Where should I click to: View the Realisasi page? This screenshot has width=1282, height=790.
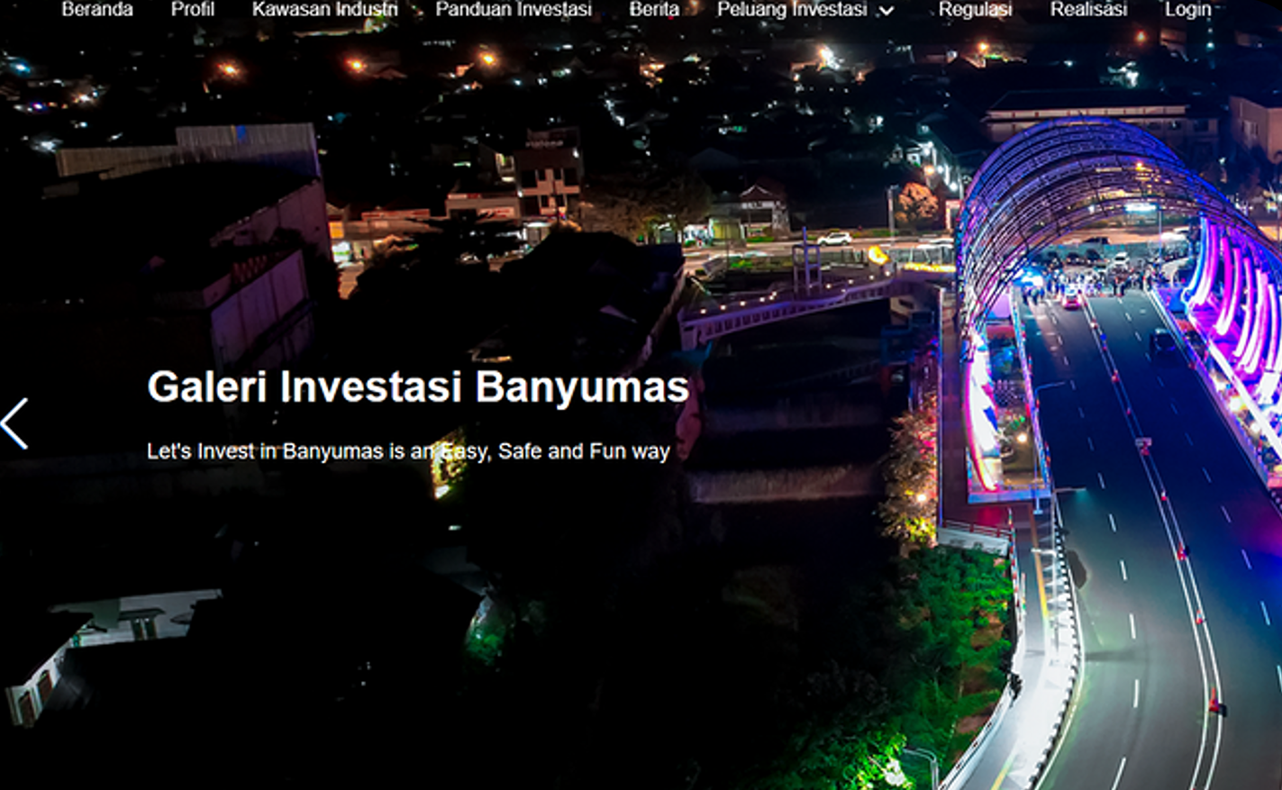pos(1087,10)
